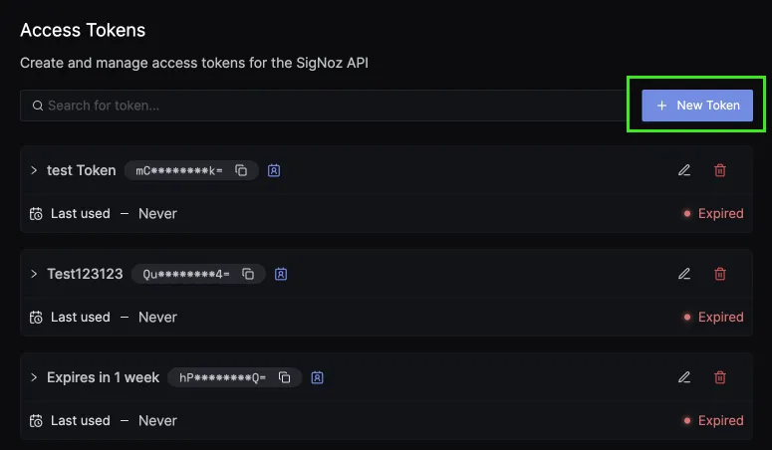Edit the Test123123 token entry
772x450 pixels.
click(684, 274)
